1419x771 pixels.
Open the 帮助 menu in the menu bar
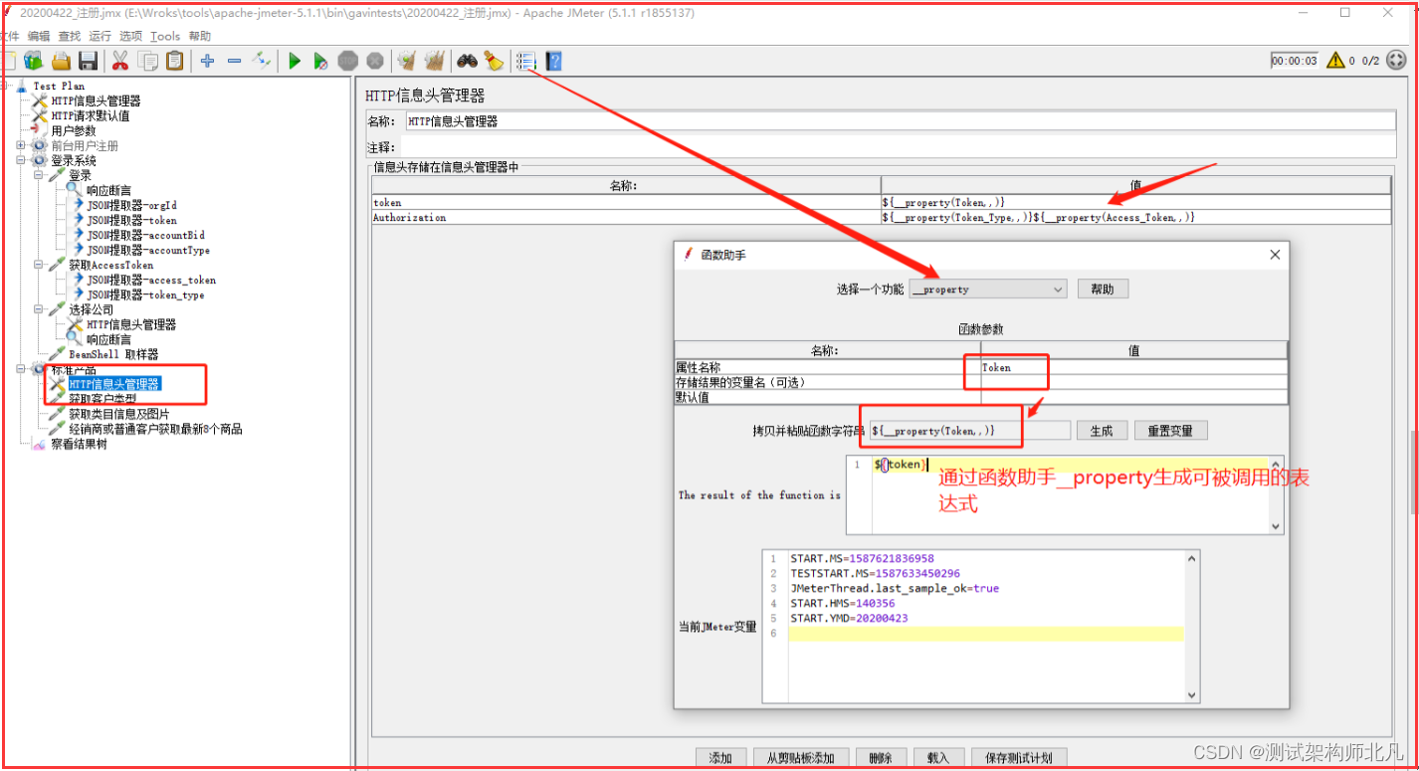coord(200,36)
